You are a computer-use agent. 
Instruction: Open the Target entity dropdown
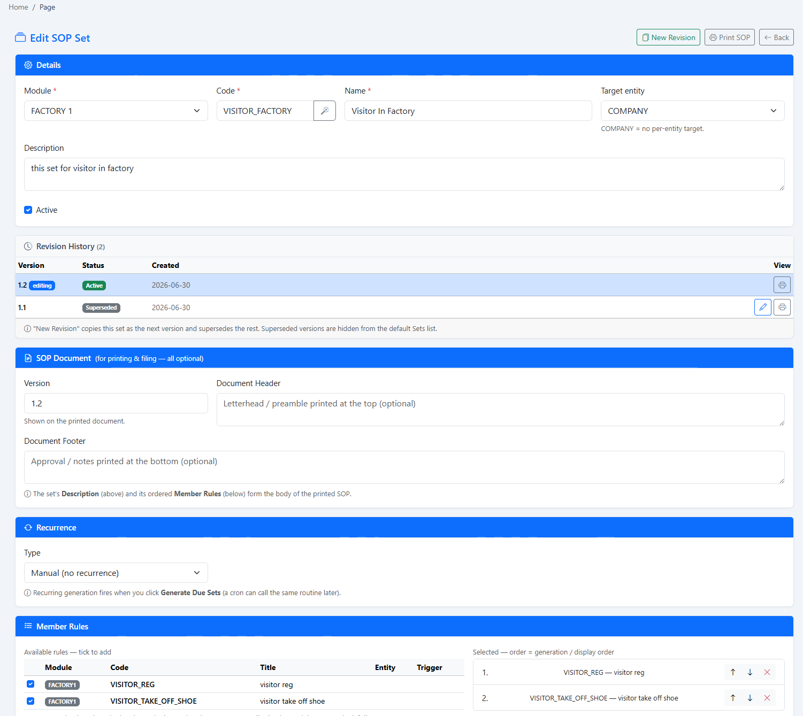coord(693,111)
